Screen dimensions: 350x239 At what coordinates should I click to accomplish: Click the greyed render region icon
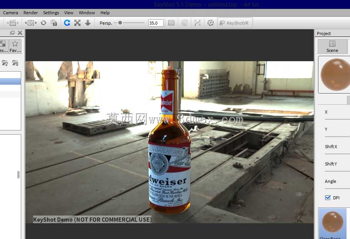[x=184, y=23]
